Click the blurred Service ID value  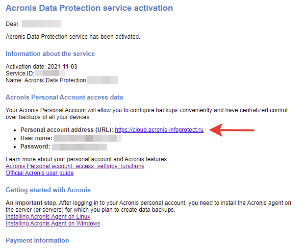click(50, 74)
